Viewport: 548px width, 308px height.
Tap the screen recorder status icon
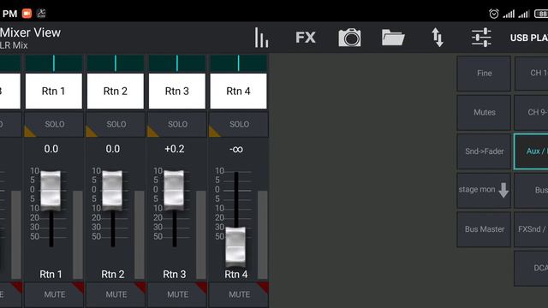pos(27,14)
